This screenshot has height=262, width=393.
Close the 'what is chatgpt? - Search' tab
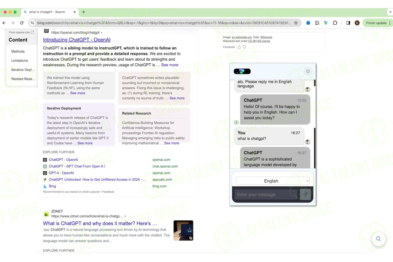(75, 12)
